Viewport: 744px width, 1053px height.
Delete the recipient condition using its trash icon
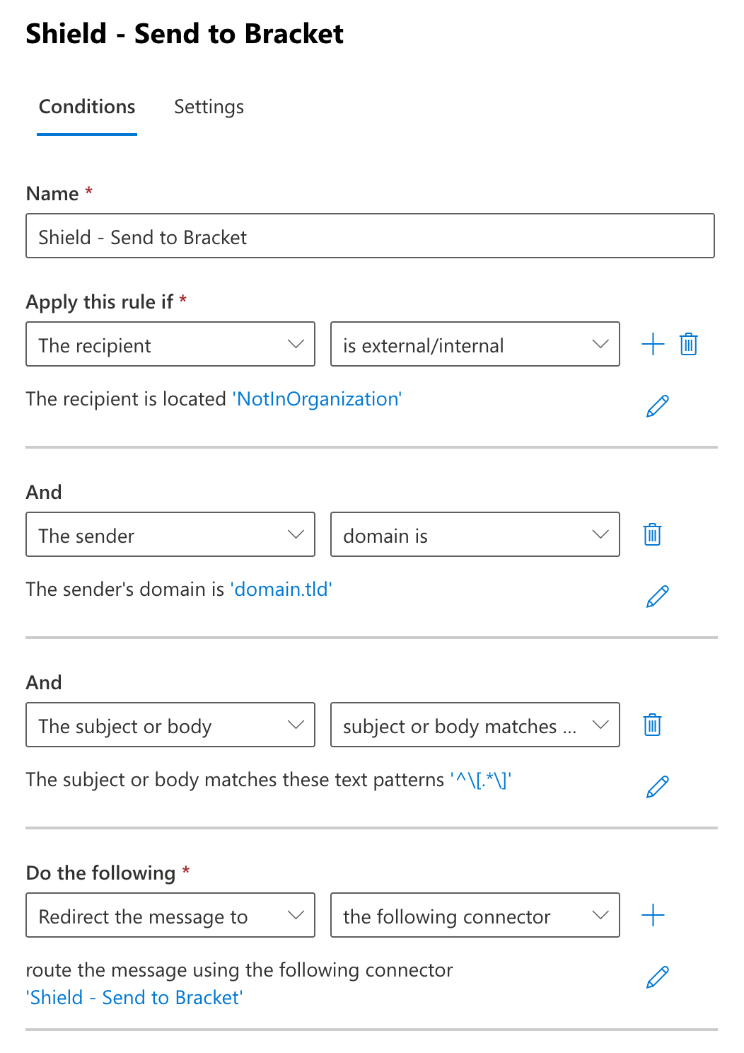688,345
